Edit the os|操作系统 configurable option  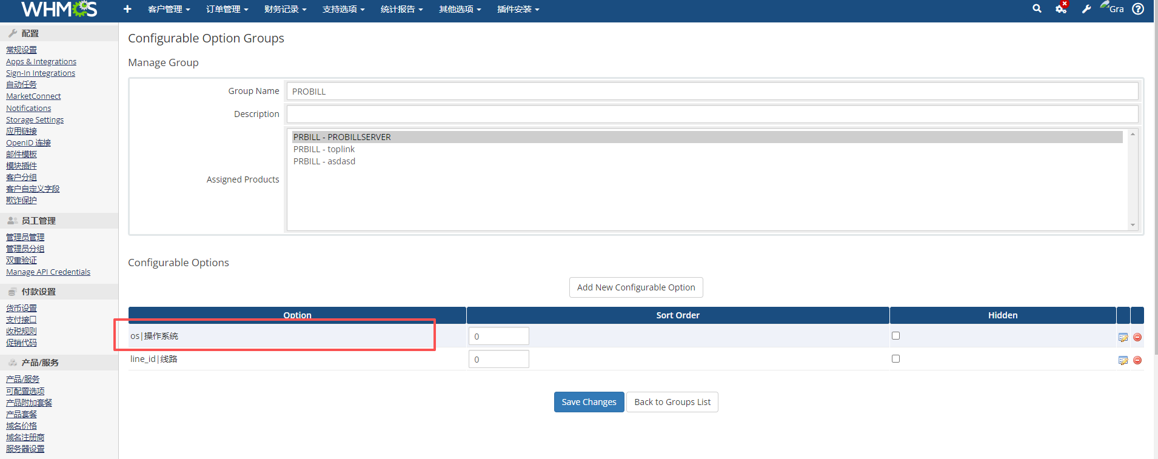(x=1123, y=337)
